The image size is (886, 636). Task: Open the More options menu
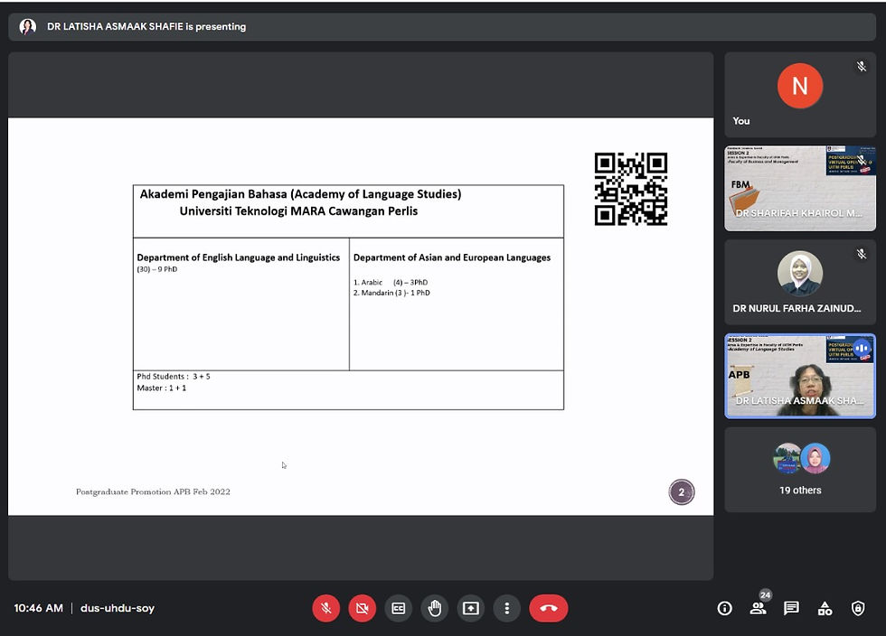pyautogui.click(x=507, y=608)
